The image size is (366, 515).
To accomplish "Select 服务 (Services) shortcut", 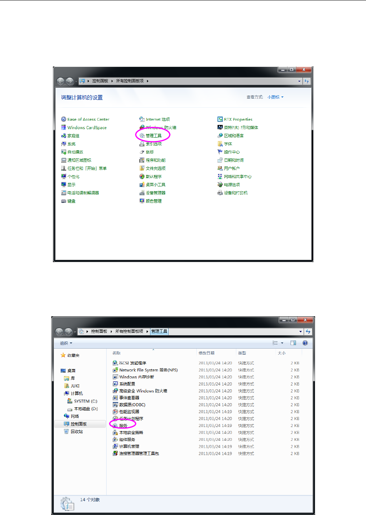I will coord(120,425).
